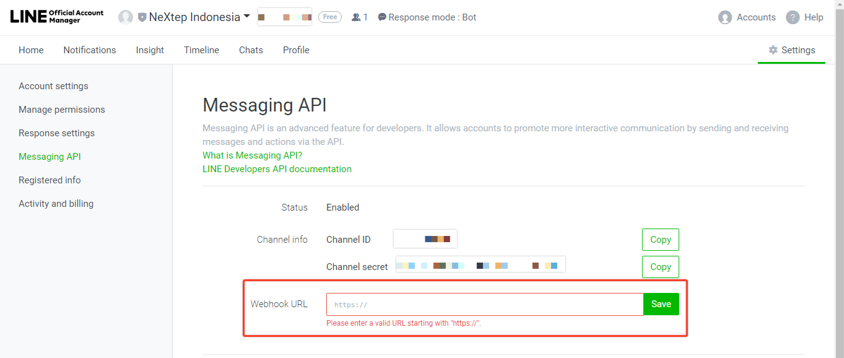This screenshot has width=844, height=358.
Task: Click the Webhook URL label
Action: [x=279, y=304]
